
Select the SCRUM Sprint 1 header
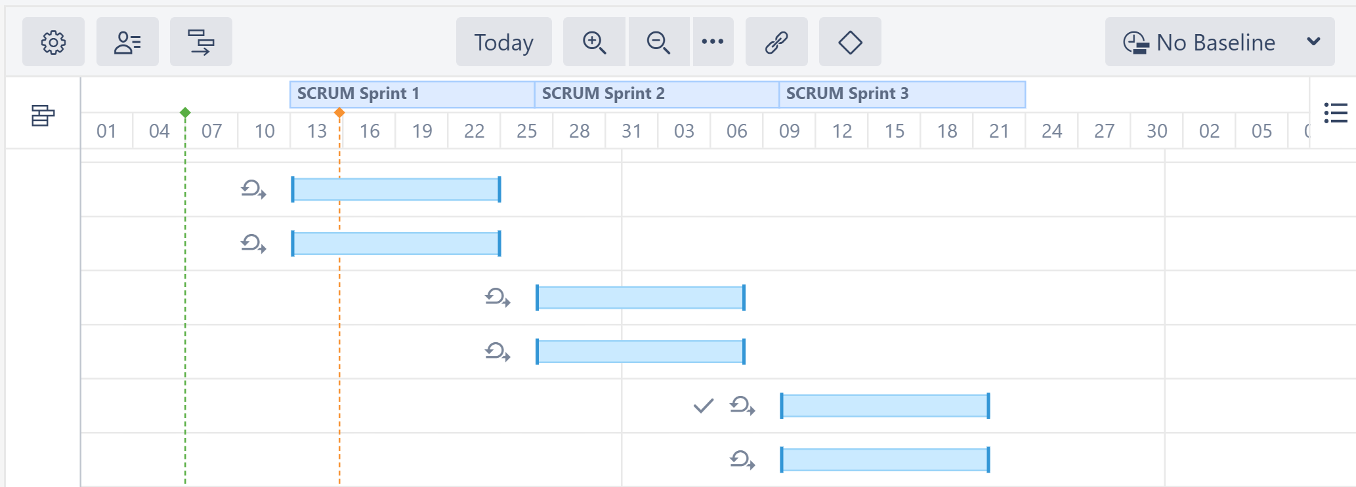coord(412,94)
